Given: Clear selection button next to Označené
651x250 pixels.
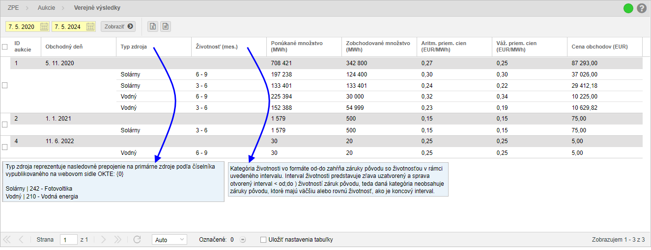Looking at the screenshot, I should (243, 240).
